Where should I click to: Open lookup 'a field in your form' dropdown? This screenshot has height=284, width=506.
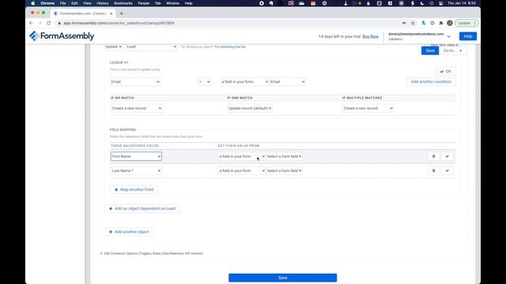244,82
